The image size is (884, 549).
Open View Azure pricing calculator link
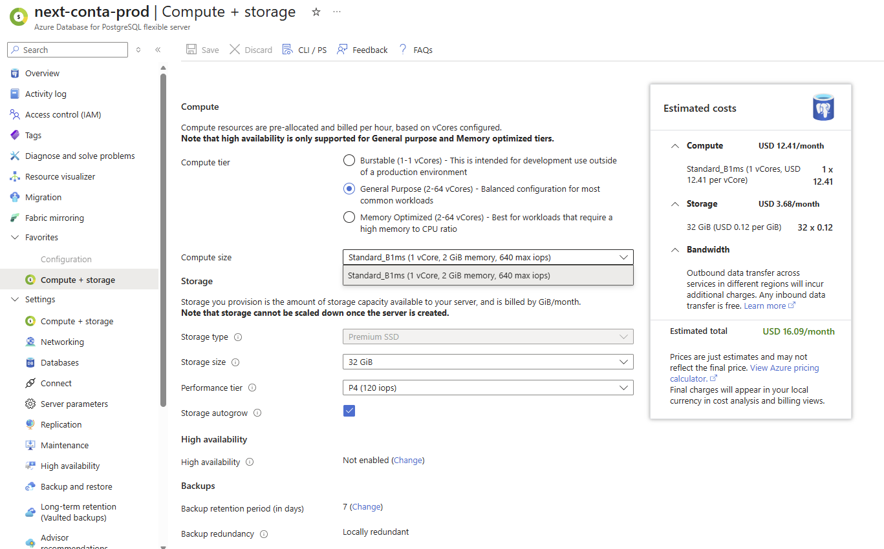[x=784, y=368]
